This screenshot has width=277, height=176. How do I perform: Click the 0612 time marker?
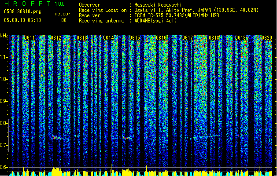(56, 38)
